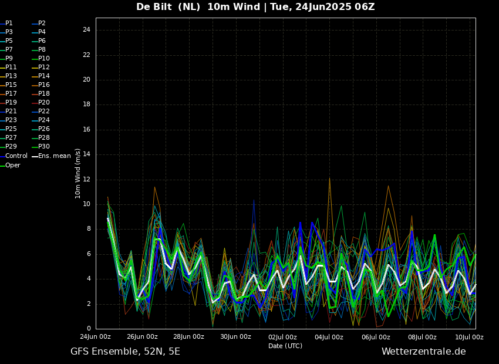499x364 pixels.
Task: Click the P16 legend label
Action: 44,85
